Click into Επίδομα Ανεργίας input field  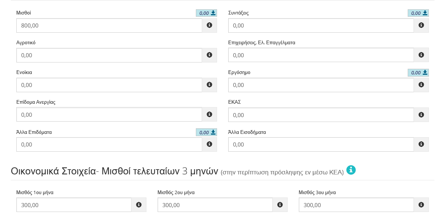pyautogui.click(x=109, y=115)
